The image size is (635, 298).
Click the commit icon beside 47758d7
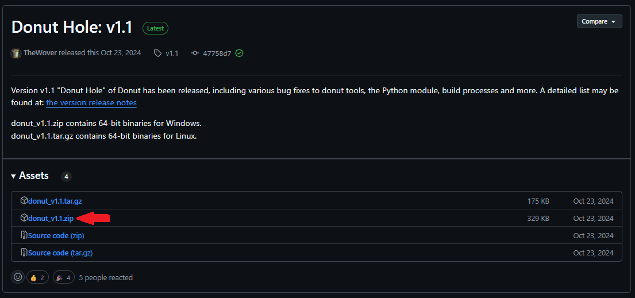[195, 53]
